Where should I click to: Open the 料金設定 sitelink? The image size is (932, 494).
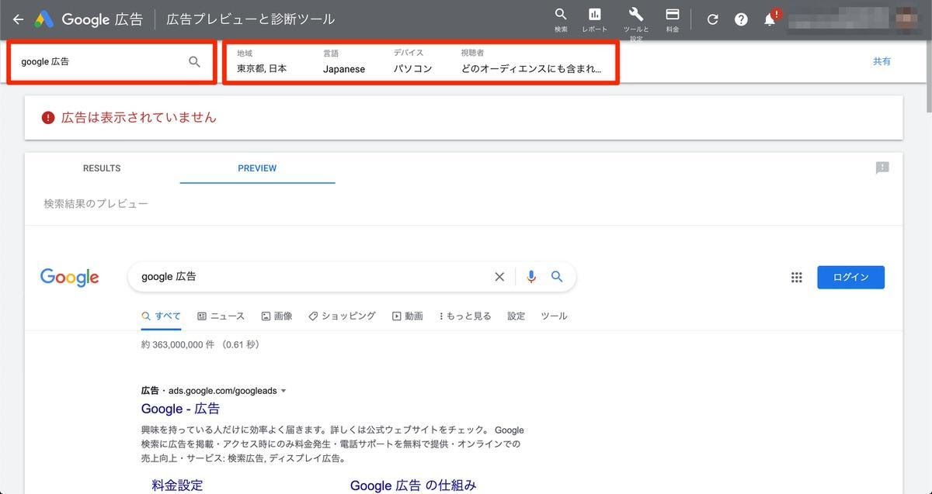[177, 485]
